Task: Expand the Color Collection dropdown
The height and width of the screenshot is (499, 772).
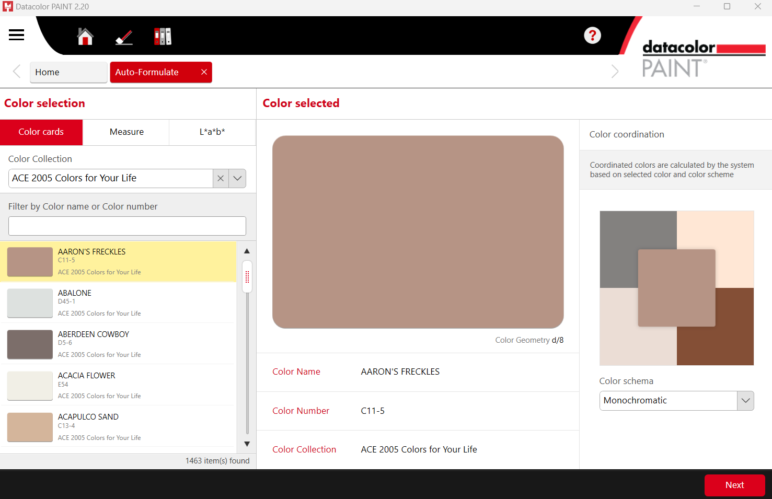Action: tap(237, 178)
